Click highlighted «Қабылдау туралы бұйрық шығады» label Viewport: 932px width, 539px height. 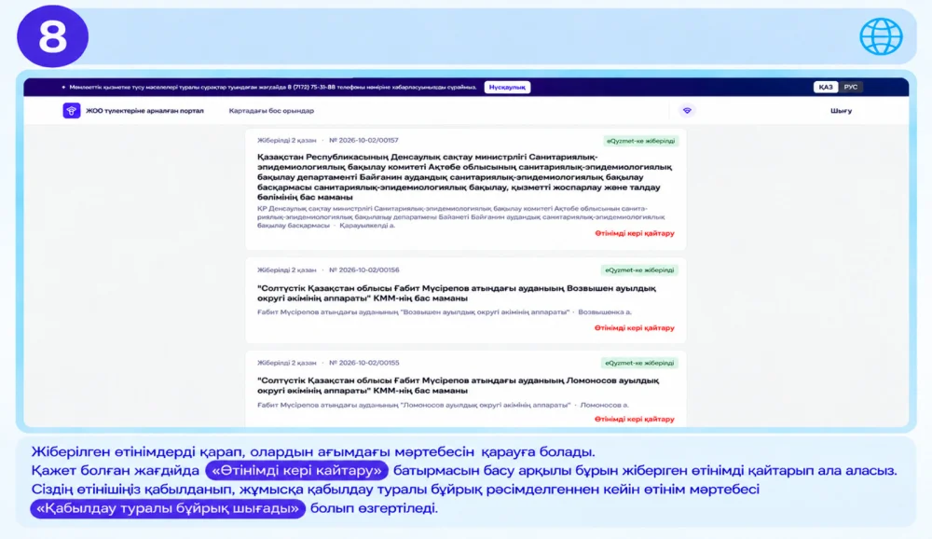pyautogui.click(x=168, y=508)
